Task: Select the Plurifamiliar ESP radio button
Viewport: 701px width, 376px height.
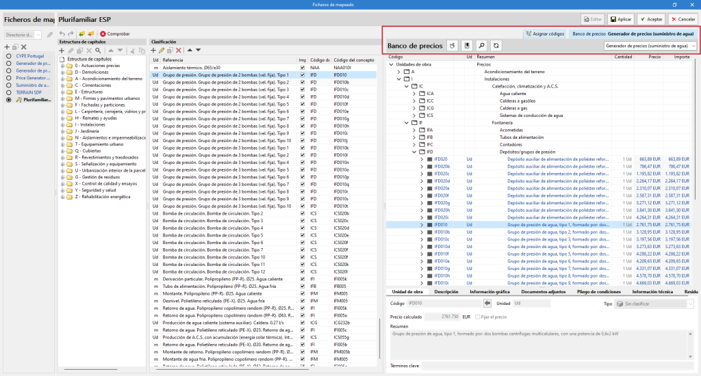Action: (x=9, y=100)
